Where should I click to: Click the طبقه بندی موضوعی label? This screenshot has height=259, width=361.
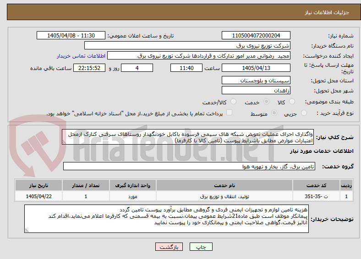pyautogui.click(x=329, y=102)
